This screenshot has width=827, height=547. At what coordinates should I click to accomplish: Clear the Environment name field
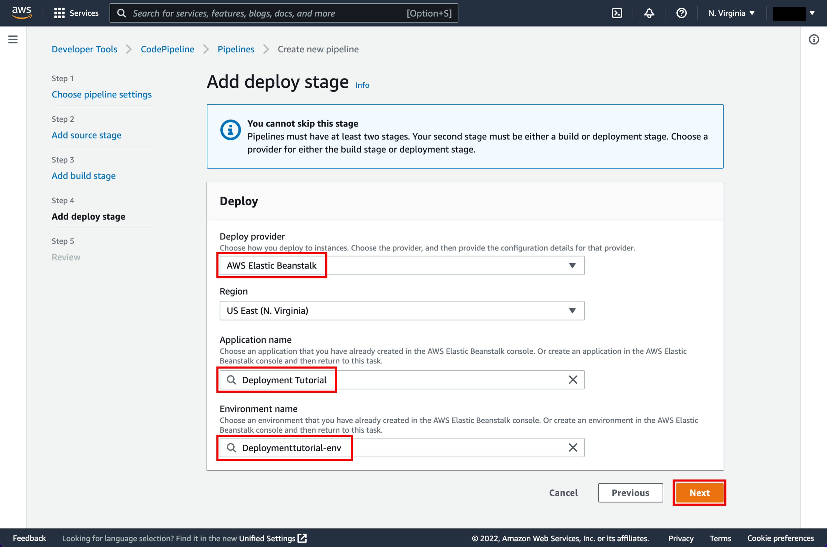point(573,447)
